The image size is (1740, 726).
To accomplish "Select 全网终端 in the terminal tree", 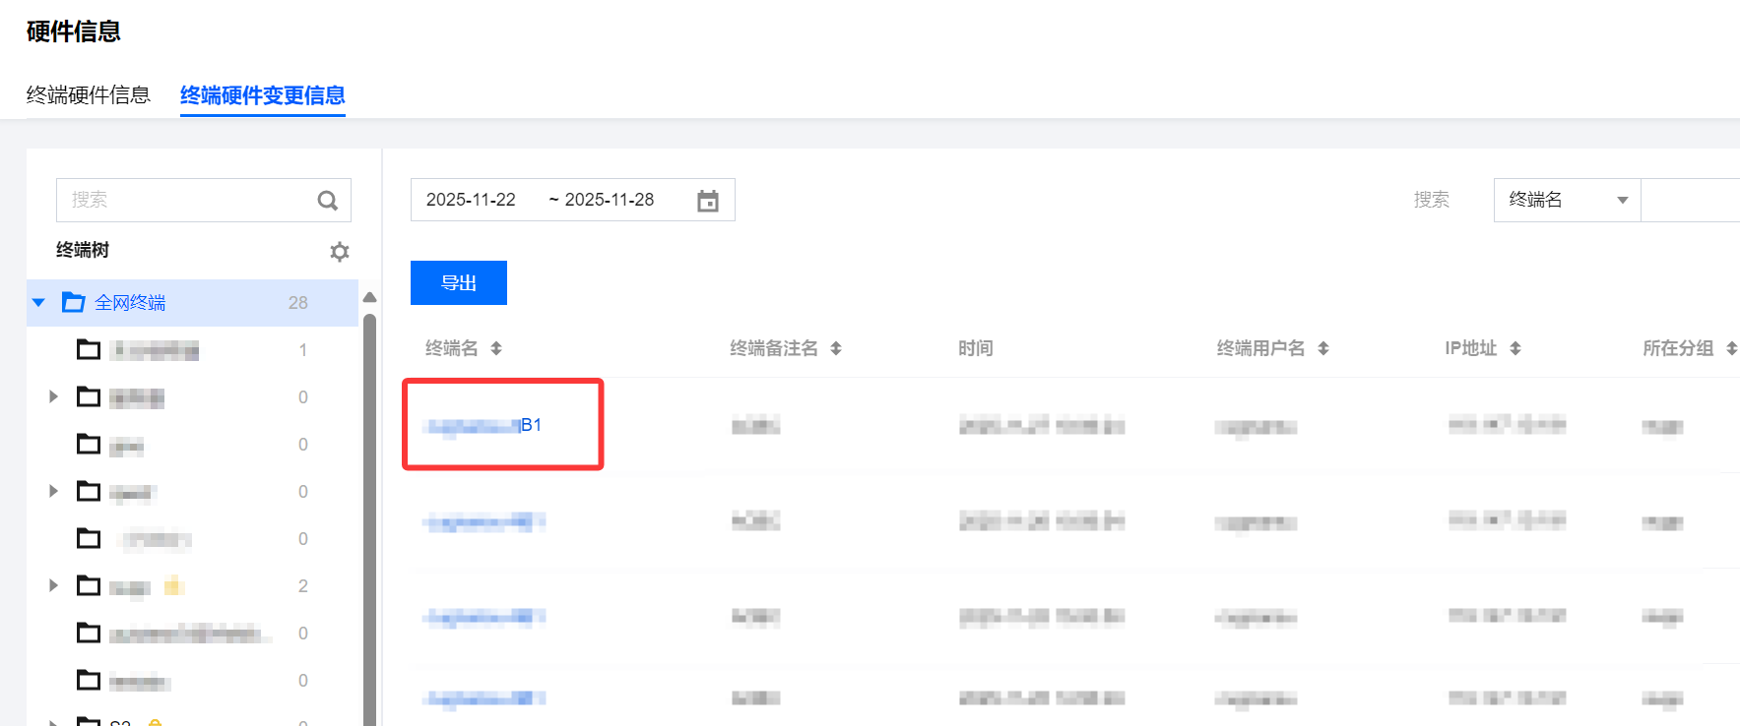I will point(193,303).
